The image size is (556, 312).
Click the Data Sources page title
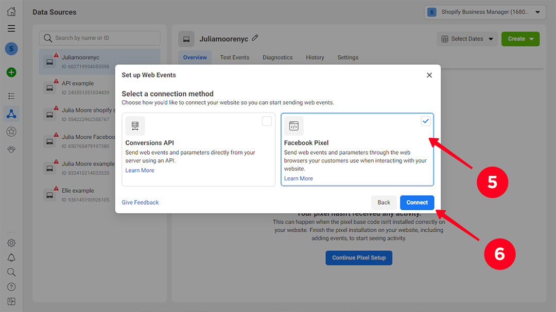(55, 12)
